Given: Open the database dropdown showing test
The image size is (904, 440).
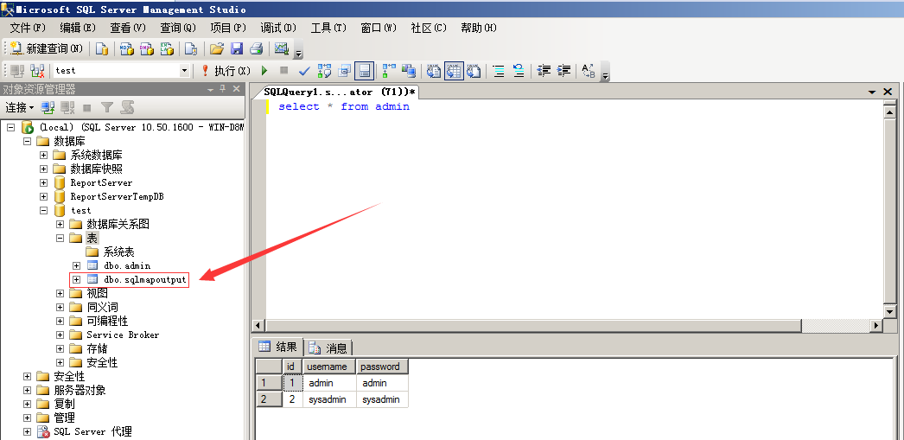Looking at the screenshot, I should click(x=184, y=71).
